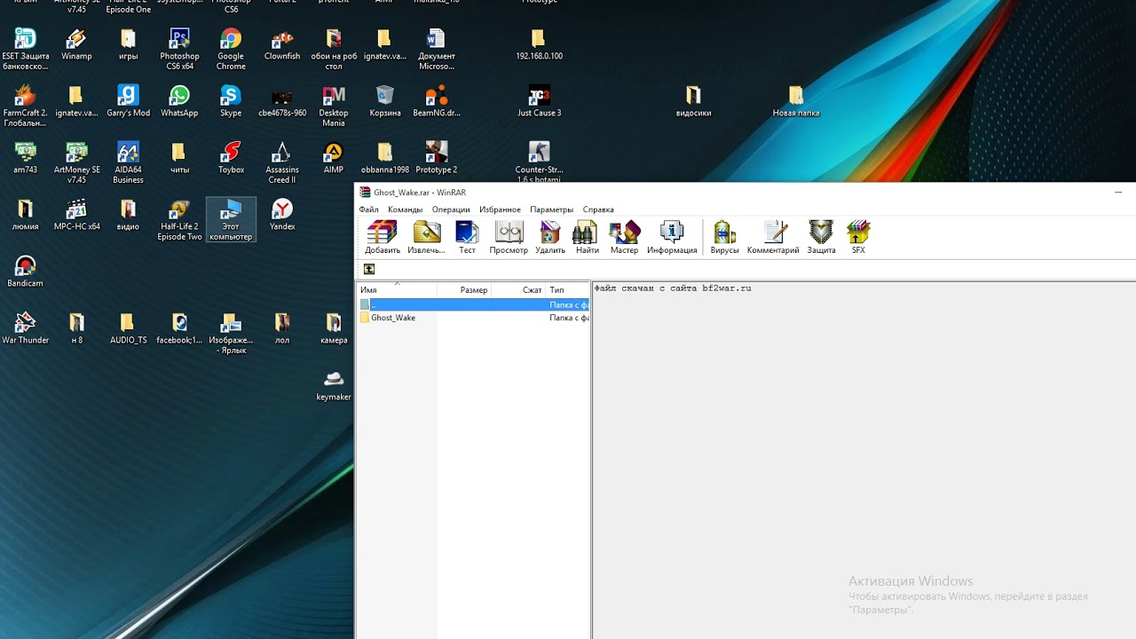Select the BeamNG.drive desktop shortcut
This screenshot has height=639, width=1136.
(x=436, y=101)
